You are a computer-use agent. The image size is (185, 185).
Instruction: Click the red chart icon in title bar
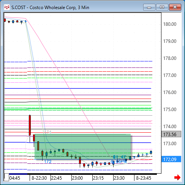(7, 7)
